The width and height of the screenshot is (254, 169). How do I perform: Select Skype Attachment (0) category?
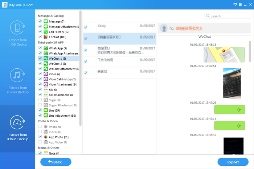tap(62, 105)
